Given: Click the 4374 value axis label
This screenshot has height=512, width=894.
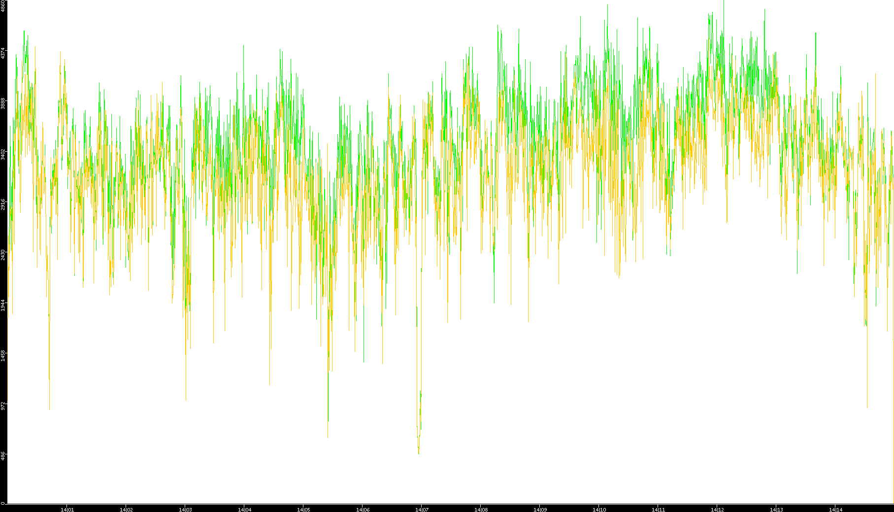Looking at the screenshot, I should click(x=3, y=53).
